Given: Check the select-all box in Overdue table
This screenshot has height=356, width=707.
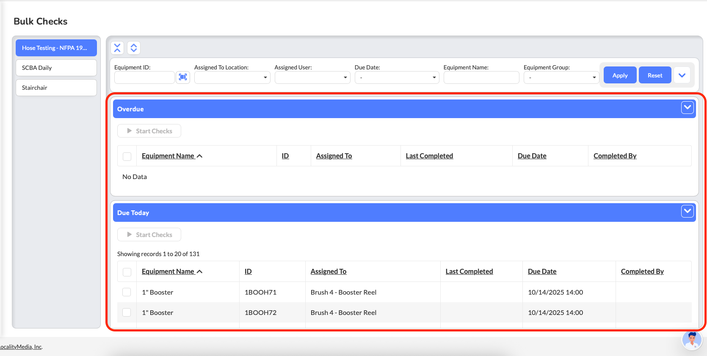Looking at the screenshot, I should click(x=127, y=156).
